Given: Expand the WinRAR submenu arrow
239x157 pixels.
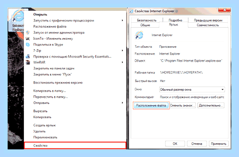Looking at the screenshot, I should [x=123, y=62].
